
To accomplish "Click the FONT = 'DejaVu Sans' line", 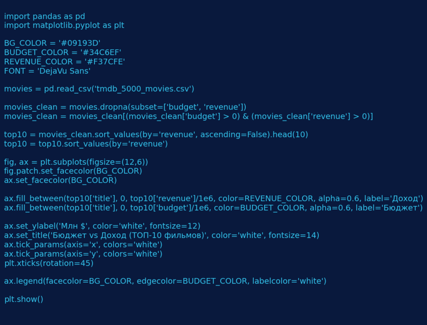I will tap(47, 71).
